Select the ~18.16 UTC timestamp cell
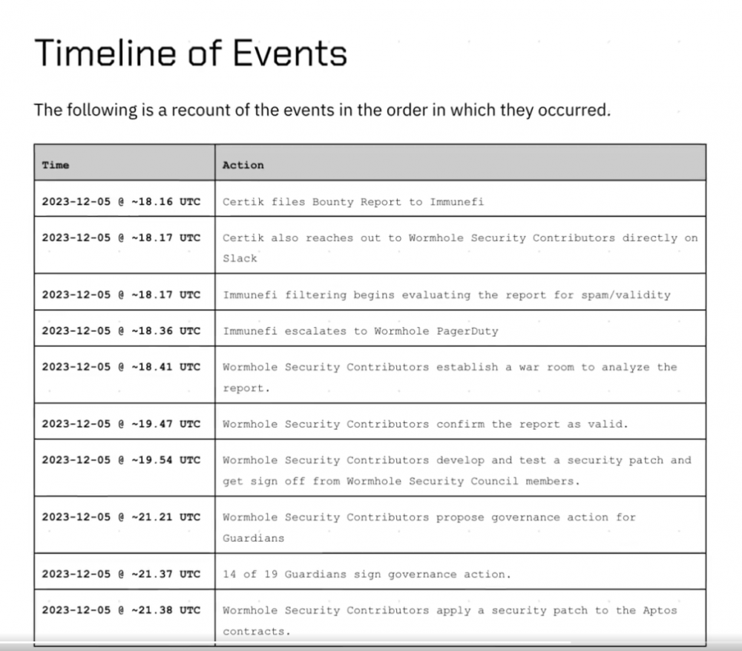Image resolution: width=742 pixels, height=651 pixels. (x=125, y=199)
